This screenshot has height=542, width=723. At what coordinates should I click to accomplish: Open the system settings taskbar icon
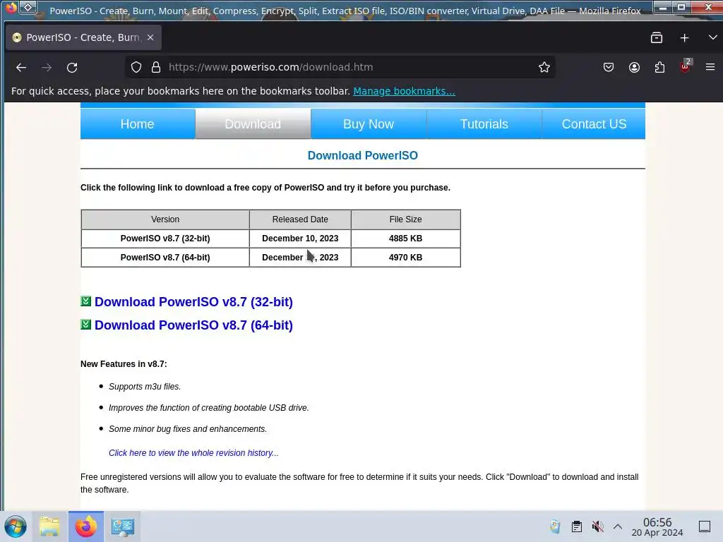[x=122, y=526]
